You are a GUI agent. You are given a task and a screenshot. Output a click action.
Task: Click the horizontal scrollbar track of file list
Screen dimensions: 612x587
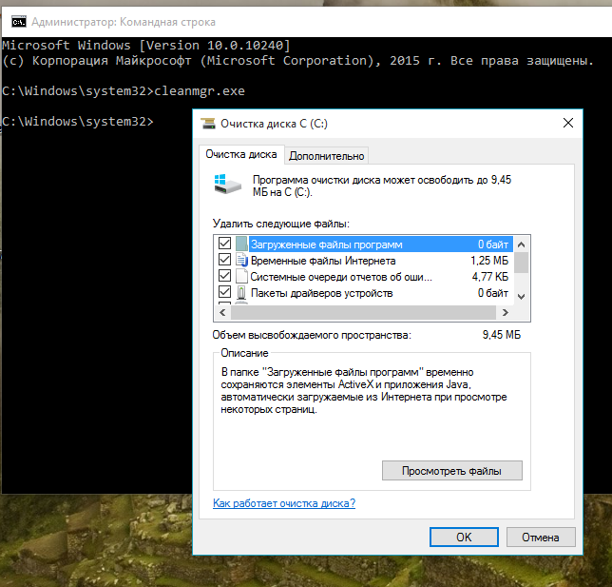click(364, 312)
